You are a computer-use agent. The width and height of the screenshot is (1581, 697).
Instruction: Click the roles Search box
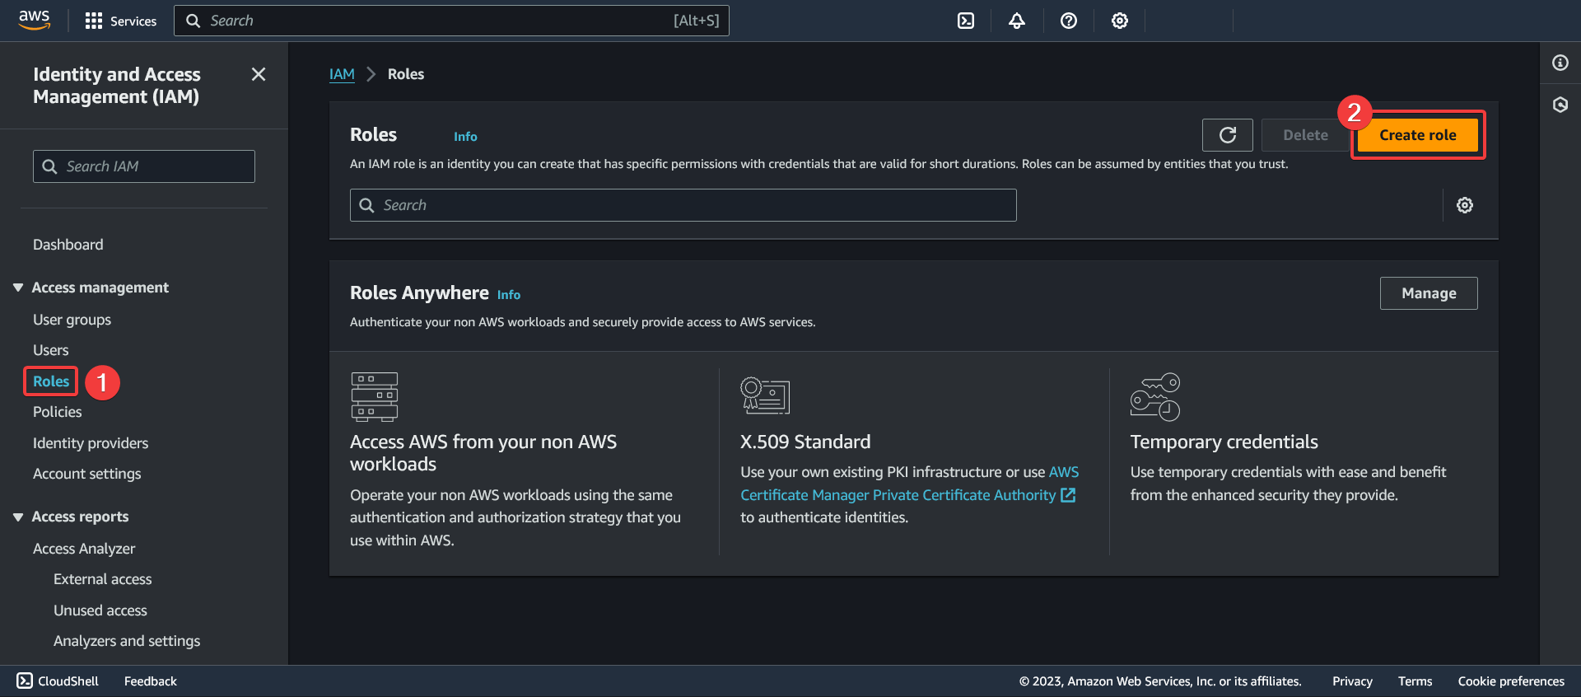click(683, 205)
